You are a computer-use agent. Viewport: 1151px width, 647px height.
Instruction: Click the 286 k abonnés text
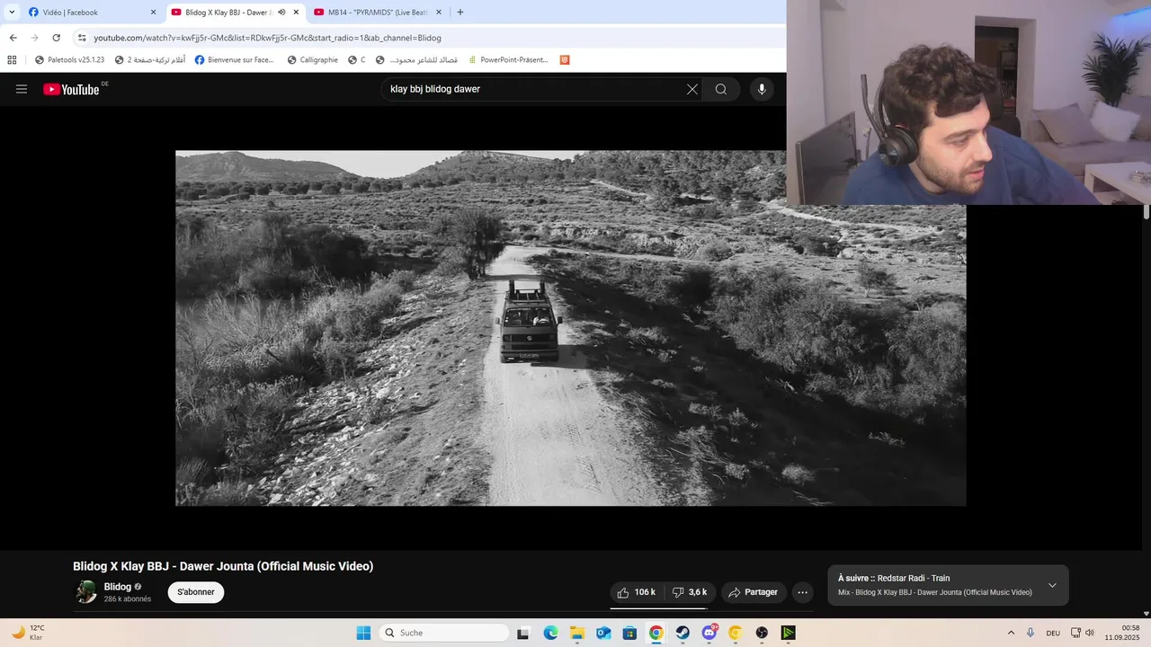(128, 599)
